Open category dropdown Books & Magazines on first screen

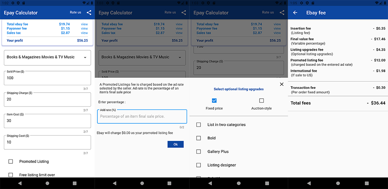click(x=47, y=58)
